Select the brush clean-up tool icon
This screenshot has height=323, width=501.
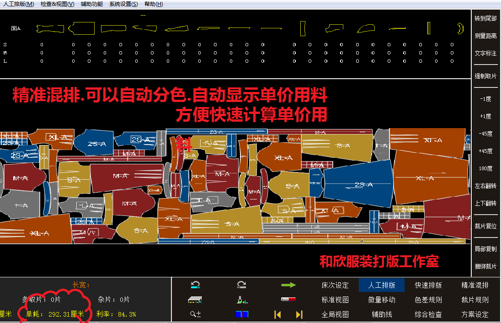(x=241, y=300)
